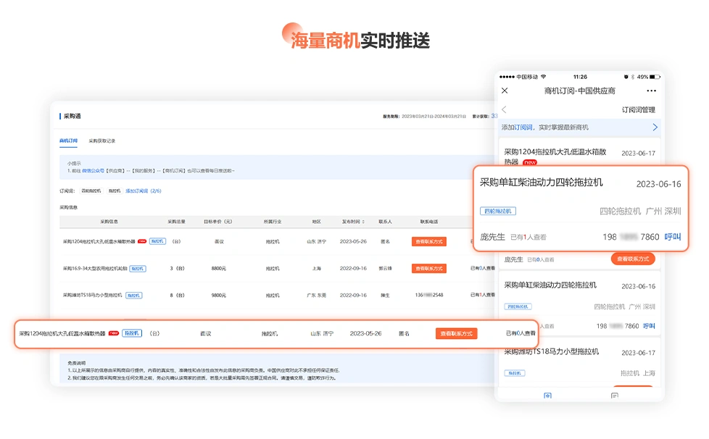The image size is (709, 439).
Task: Click phone number 136 2548 in the table
Action: tap(429, 296)
